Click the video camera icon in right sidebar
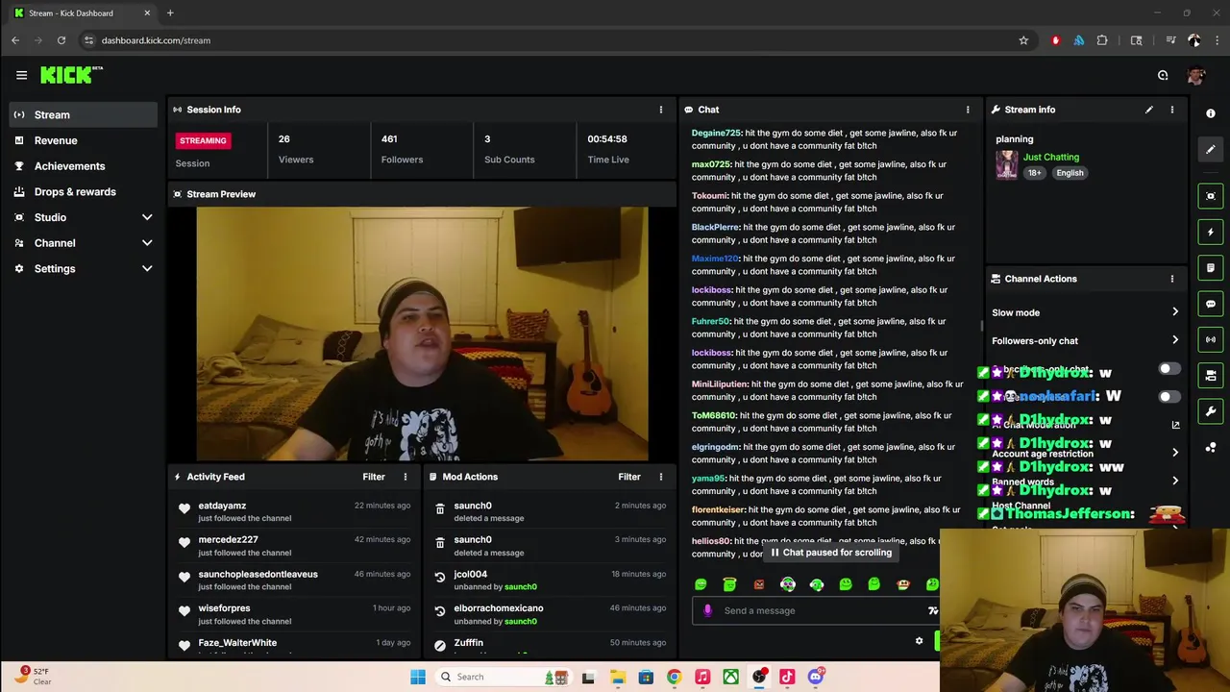The image size is (1230, 692). 1211,375
